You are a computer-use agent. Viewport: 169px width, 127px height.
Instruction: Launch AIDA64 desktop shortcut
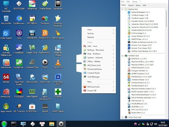(x=6, y=78)
